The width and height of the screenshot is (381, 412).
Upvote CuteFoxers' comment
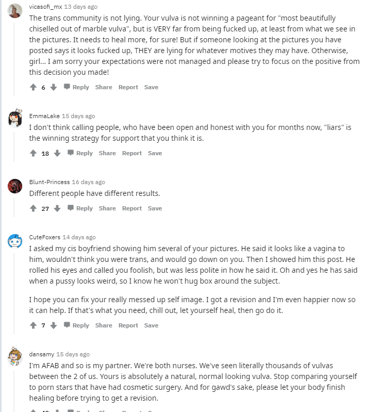click(x=34, y=326)
